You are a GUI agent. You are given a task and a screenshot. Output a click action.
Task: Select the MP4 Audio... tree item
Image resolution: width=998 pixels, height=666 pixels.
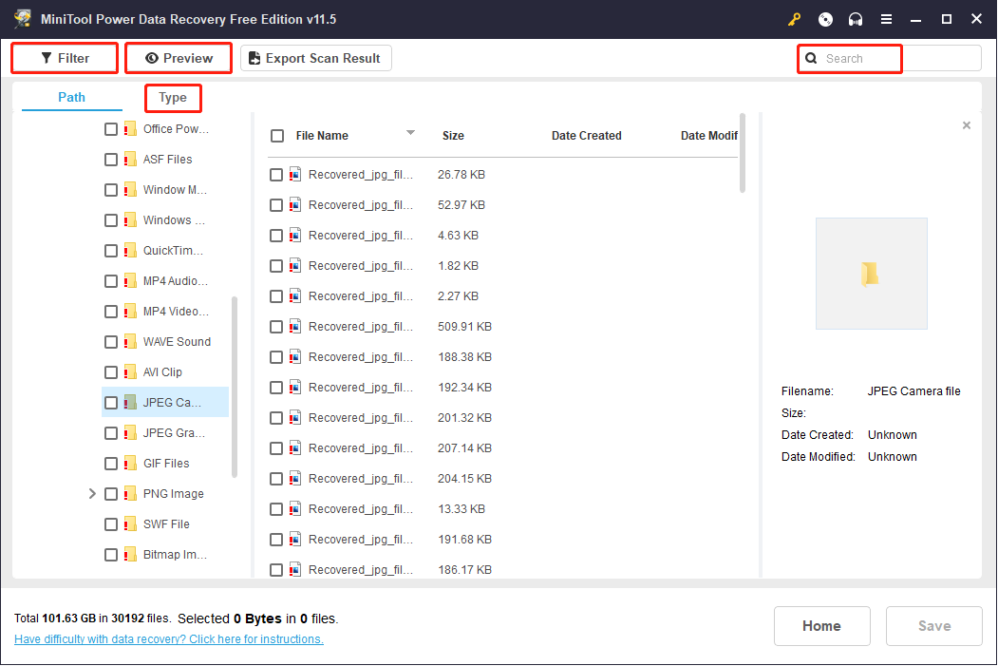(175, 281)
